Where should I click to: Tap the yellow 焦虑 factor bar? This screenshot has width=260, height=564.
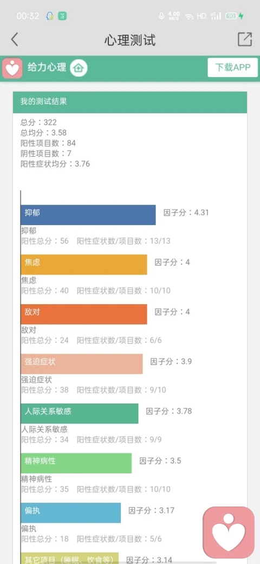84,265
